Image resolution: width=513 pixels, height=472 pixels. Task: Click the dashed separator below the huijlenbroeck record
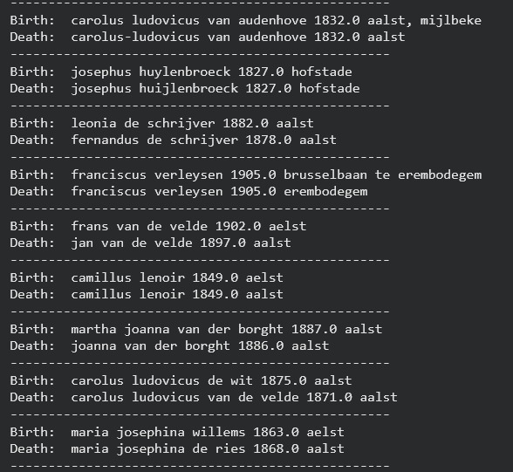coord(200,106)
